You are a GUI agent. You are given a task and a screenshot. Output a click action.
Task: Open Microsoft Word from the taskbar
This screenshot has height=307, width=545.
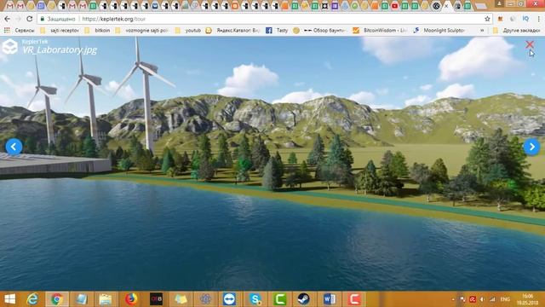(x=330, y=299)
